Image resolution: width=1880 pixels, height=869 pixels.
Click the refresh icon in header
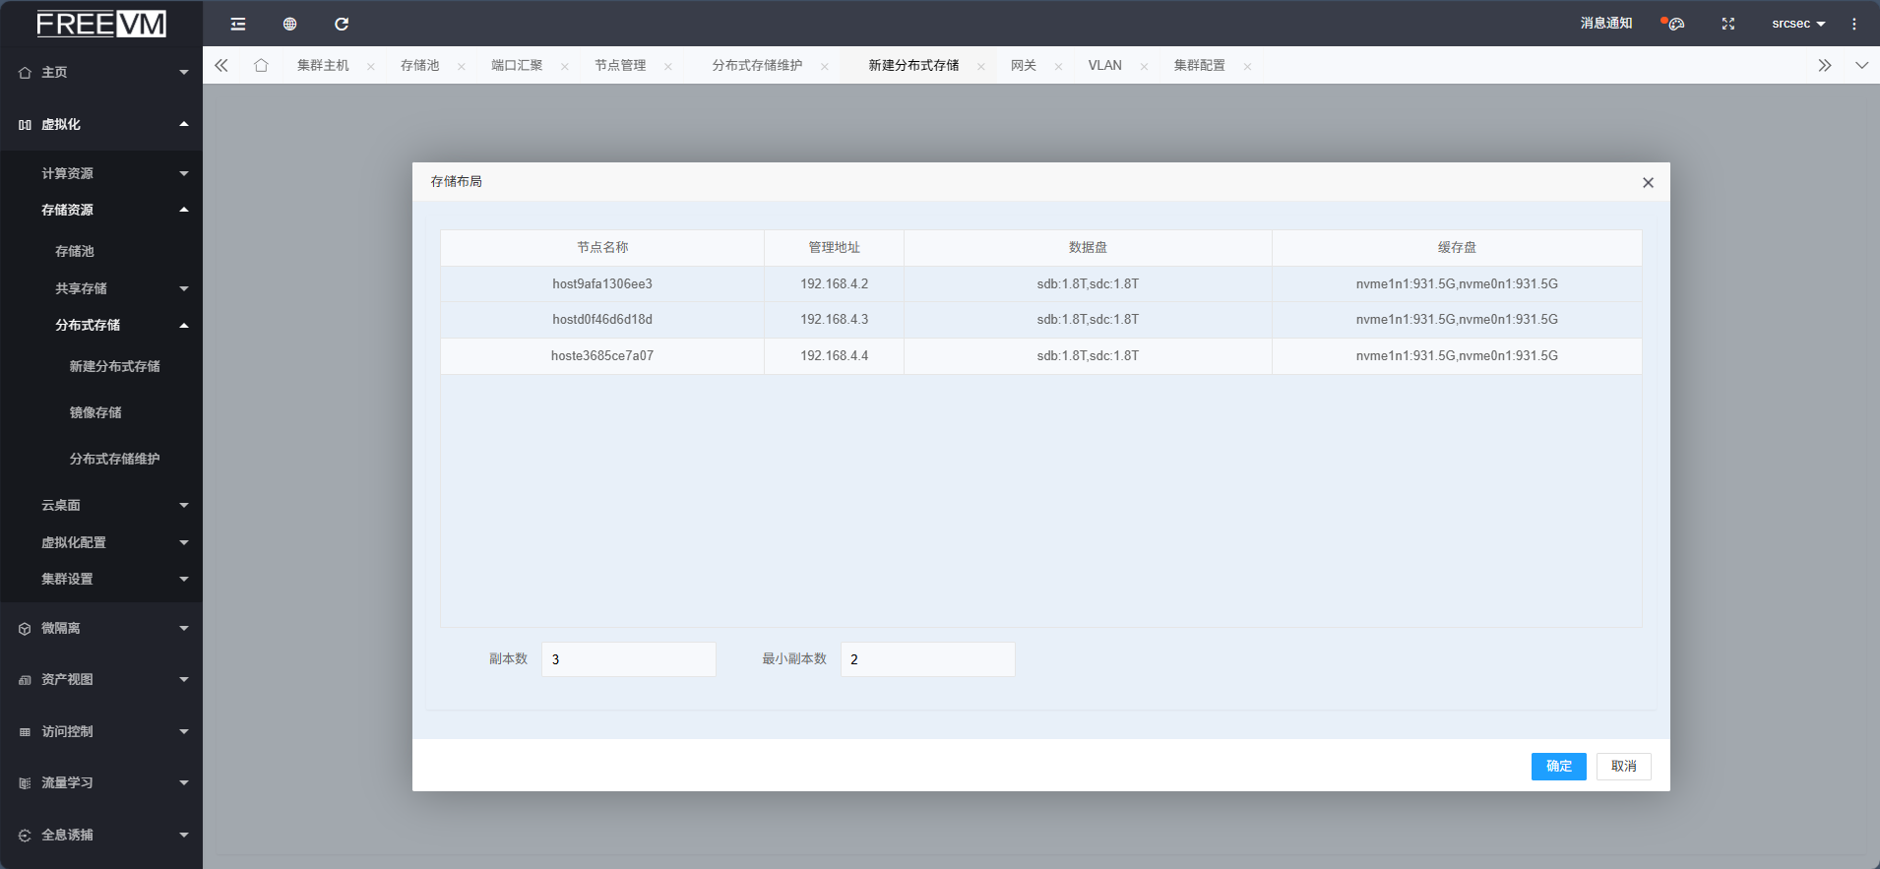(342, 24)
